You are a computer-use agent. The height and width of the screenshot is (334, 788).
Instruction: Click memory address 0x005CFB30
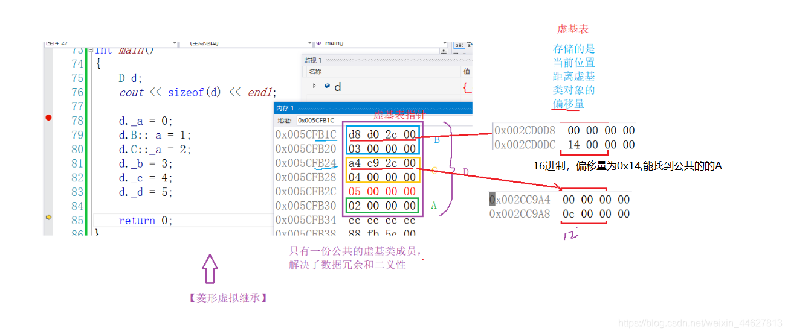coord(306,206)
